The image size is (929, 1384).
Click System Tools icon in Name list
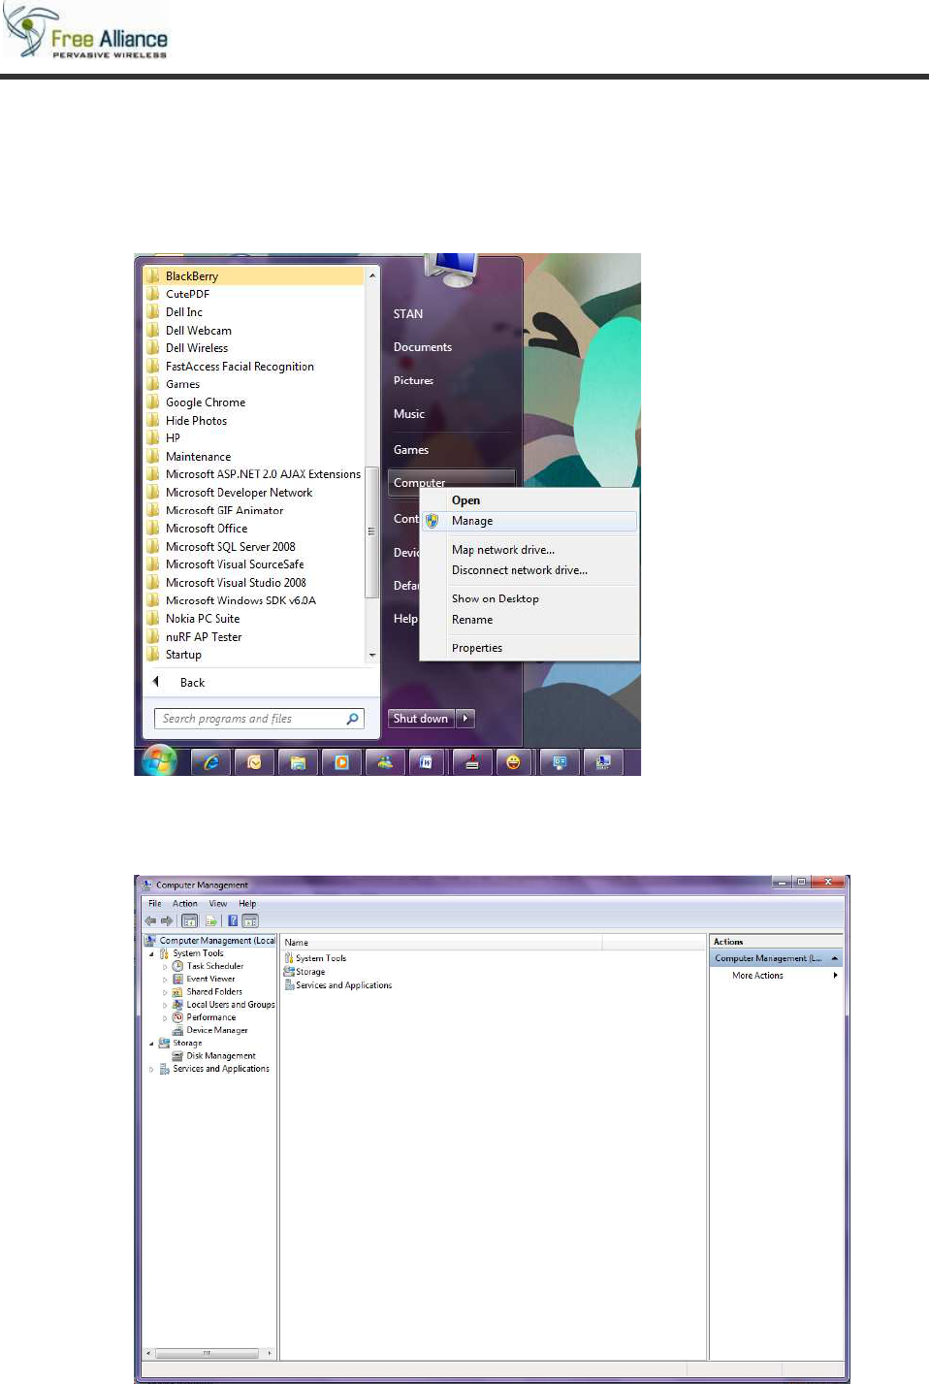coord(289,957)
